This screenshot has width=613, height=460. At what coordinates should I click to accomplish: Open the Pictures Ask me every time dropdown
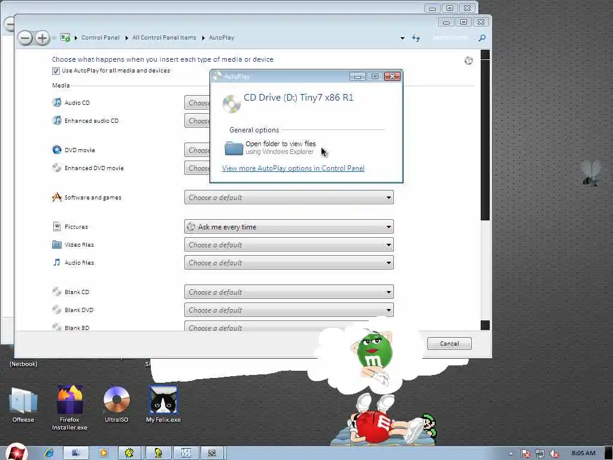click(x=289, y=227)
